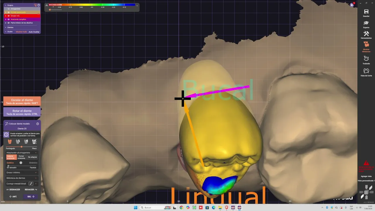Select Vista personalizada 1
375x211 pixels.
point(366,181)
